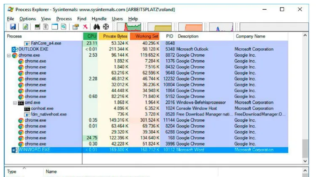316x177 pixels.
Task: Collapse the cmd.exe tree node
Action: [15, 103]
